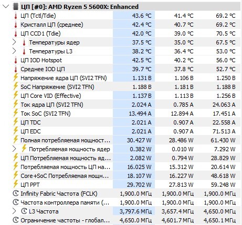Viewport: 242px width, 225px height.
Task: Select the Кристалл ЦП (среднее) row
Action: [x=127, y=25]
